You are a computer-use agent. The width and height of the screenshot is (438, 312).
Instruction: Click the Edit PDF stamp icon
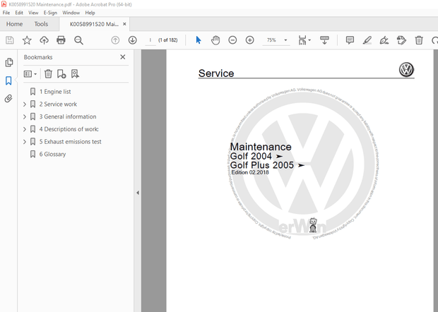point(401,40)
